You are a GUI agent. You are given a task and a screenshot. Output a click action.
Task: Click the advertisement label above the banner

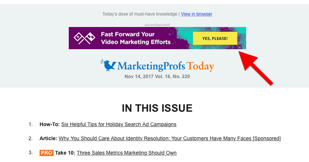coord(157,25)
